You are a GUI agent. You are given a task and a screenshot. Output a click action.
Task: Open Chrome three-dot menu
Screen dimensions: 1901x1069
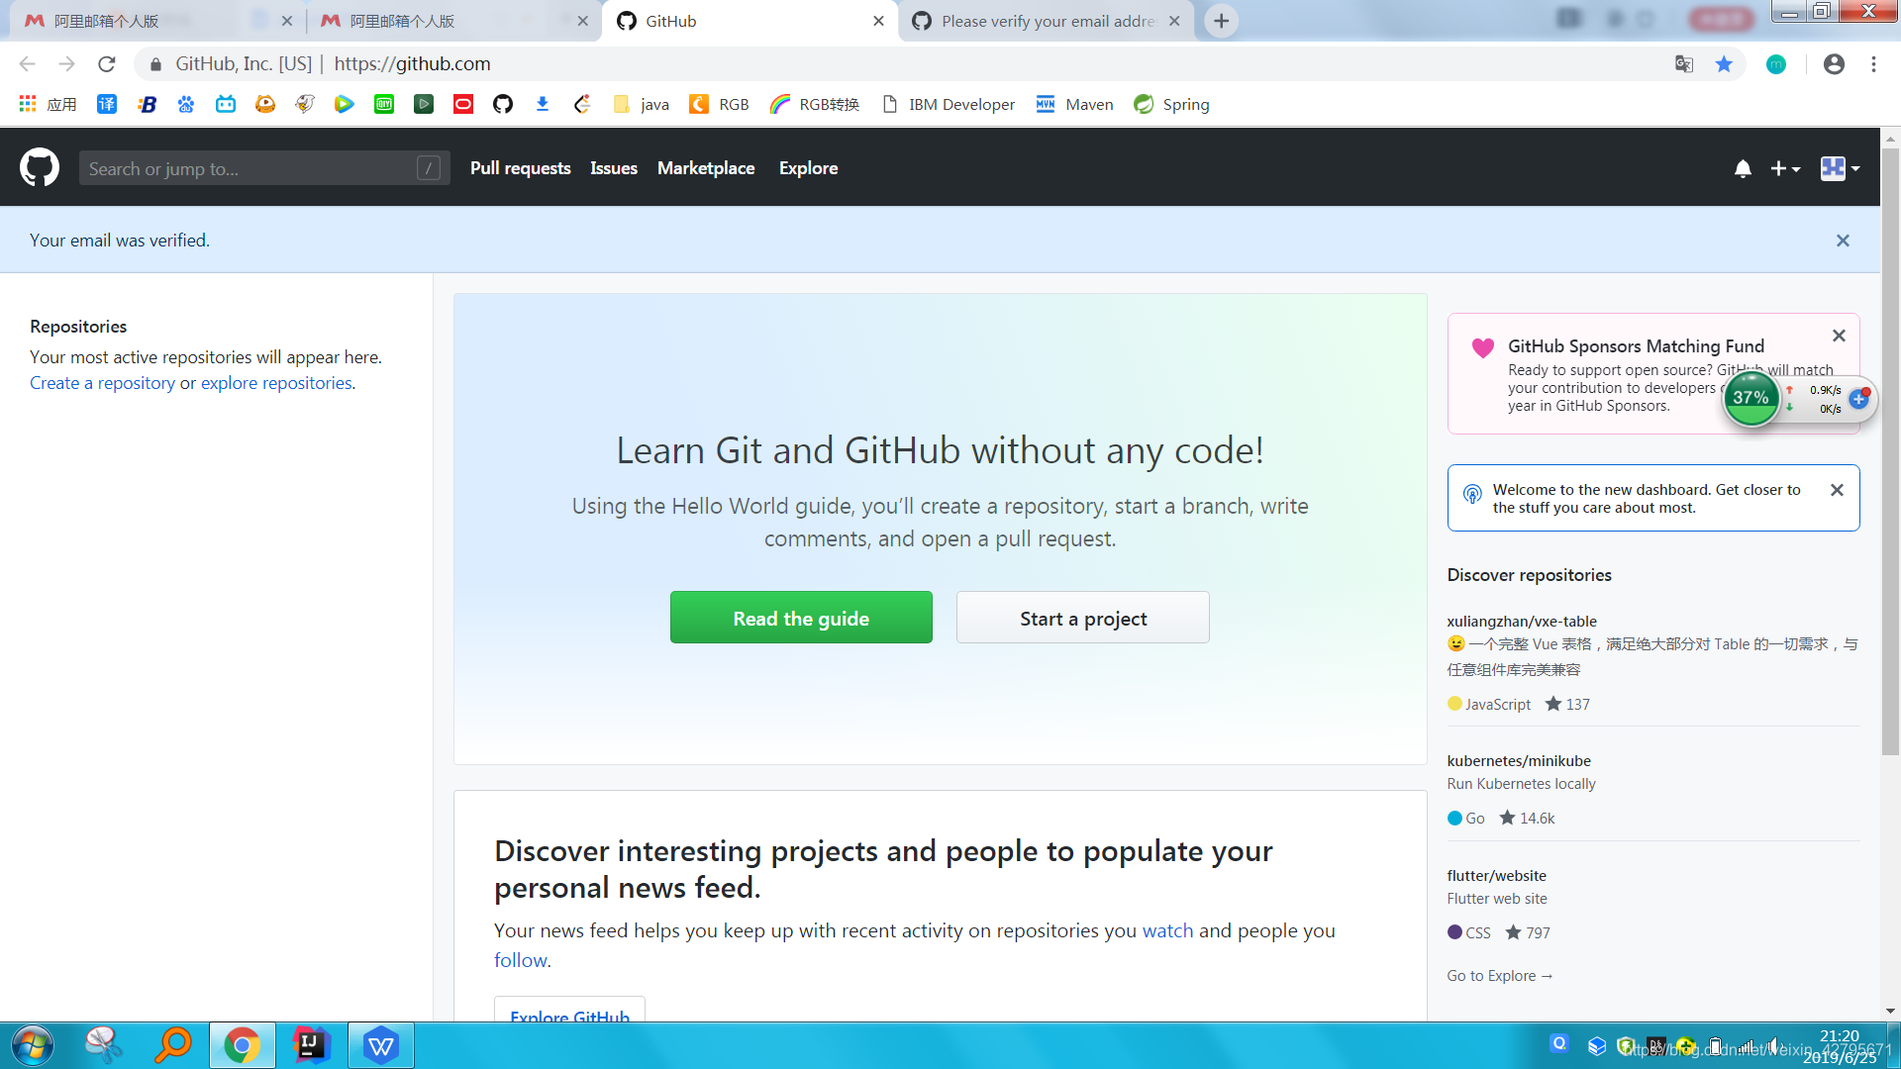point(1873,64)
